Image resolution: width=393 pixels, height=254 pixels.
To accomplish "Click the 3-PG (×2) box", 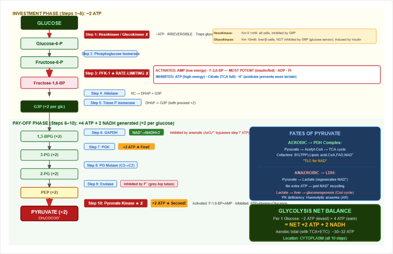I will pos(49,155).
